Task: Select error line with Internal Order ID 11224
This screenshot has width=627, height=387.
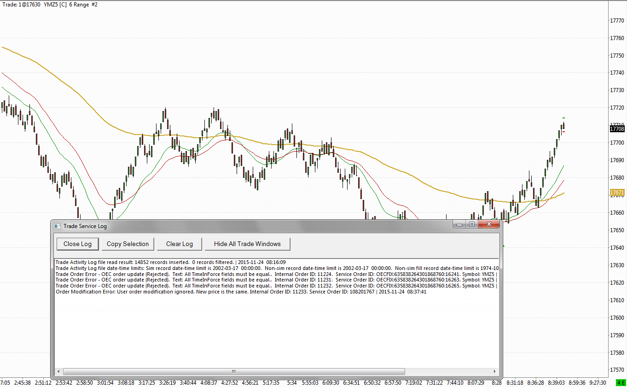Action: pos(277,274)
